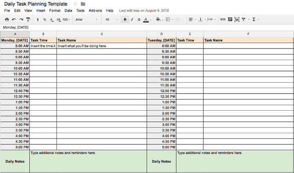Viewport: 294px width, 173px height.
Task: Open the Insert menu
Action: coord(41,11)
